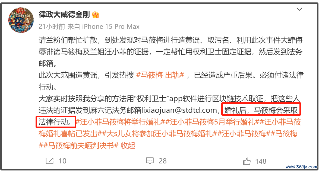Click the crown membership badge icon
The width and height of the screenshot is (319, 171).
coord(95,15)
